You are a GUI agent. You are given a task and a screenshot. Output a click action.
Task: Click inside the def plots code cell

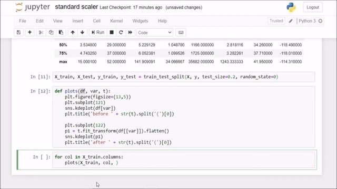pos(184,117)
